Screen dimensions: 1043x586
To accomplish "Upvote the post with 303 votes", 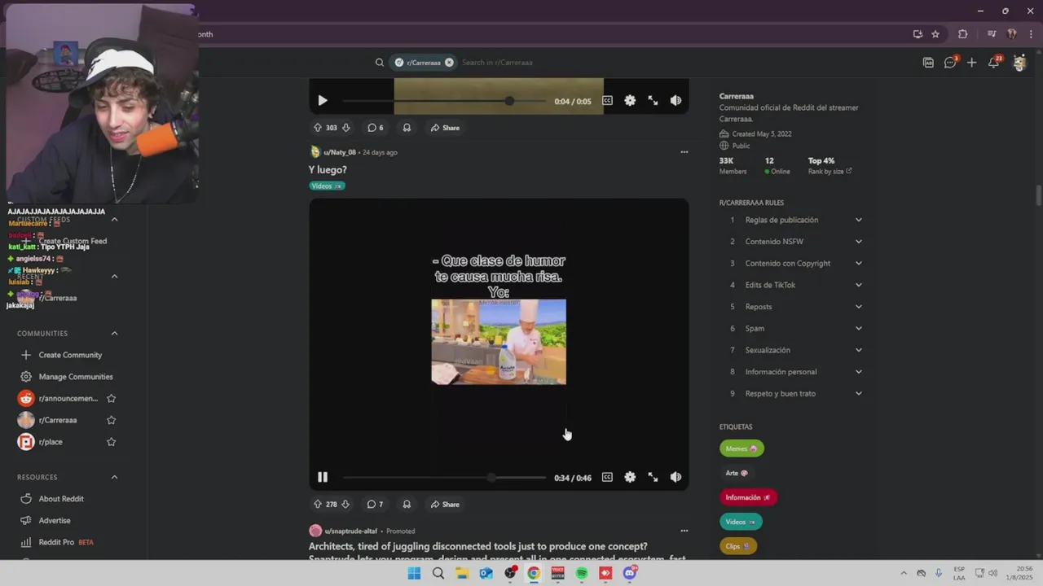I will [318, 128].
